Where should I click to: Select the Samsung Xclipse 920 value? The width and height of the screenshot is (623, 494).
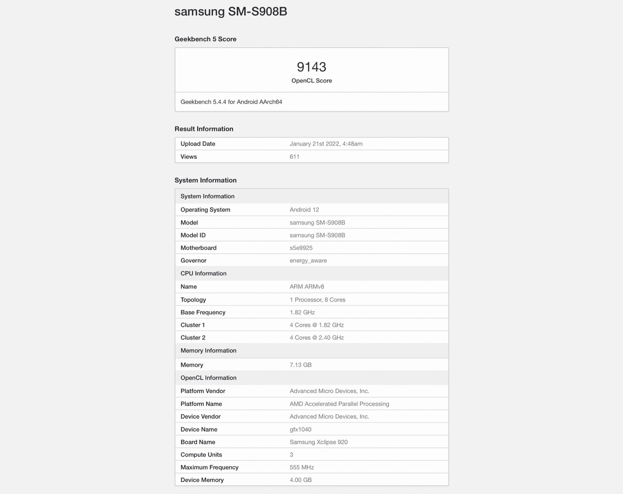pyautogui.click(x=319, y=442)
